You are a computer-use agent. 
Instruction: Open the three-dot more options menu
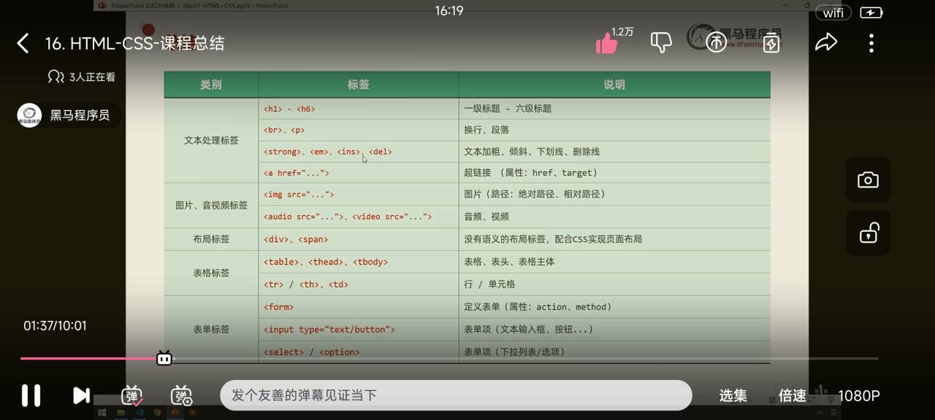coord(871,43)
